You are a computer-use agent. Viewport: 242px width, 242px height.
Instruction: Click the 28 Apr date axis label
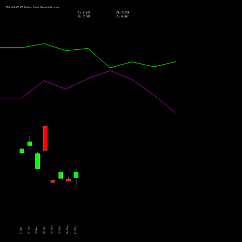tap(29, 230)
